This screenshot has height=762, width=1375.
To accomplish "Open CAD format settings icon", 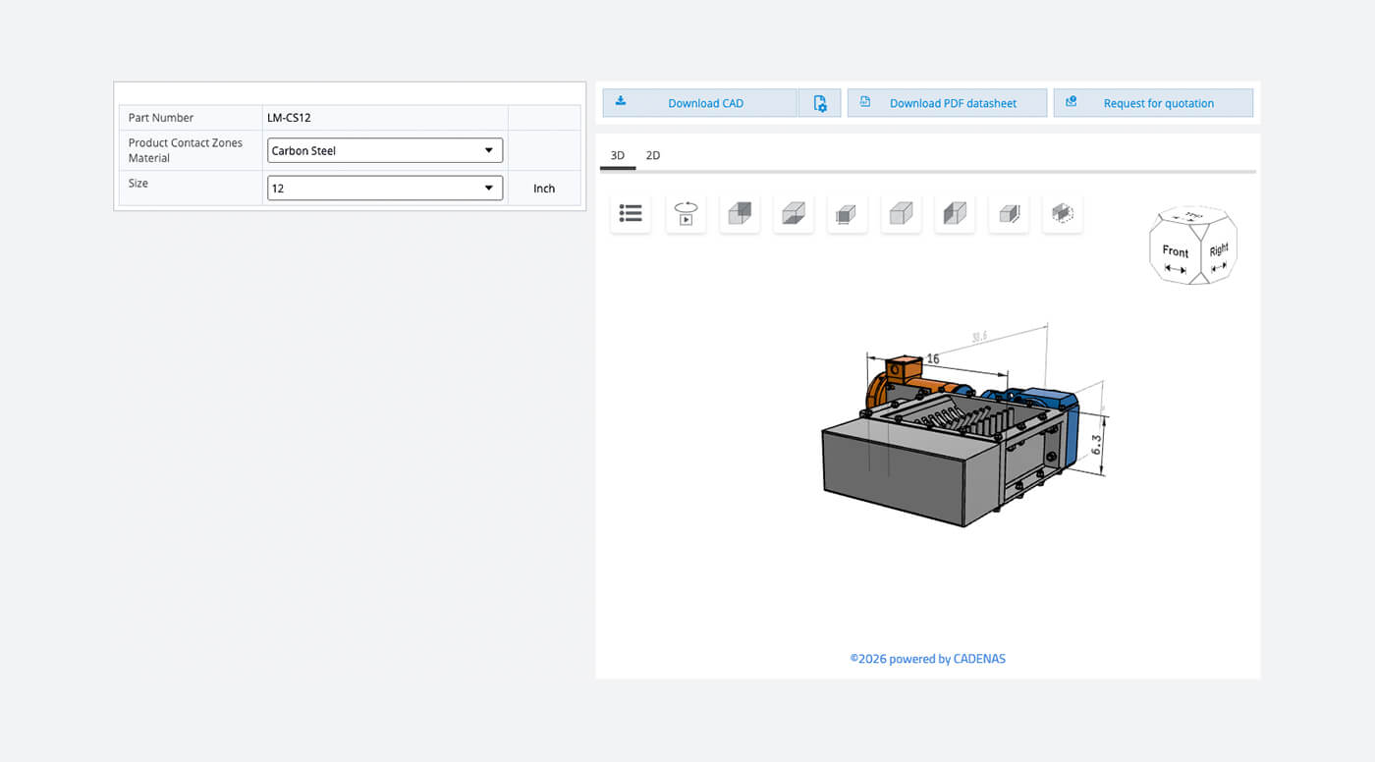I will click(820, 103).
